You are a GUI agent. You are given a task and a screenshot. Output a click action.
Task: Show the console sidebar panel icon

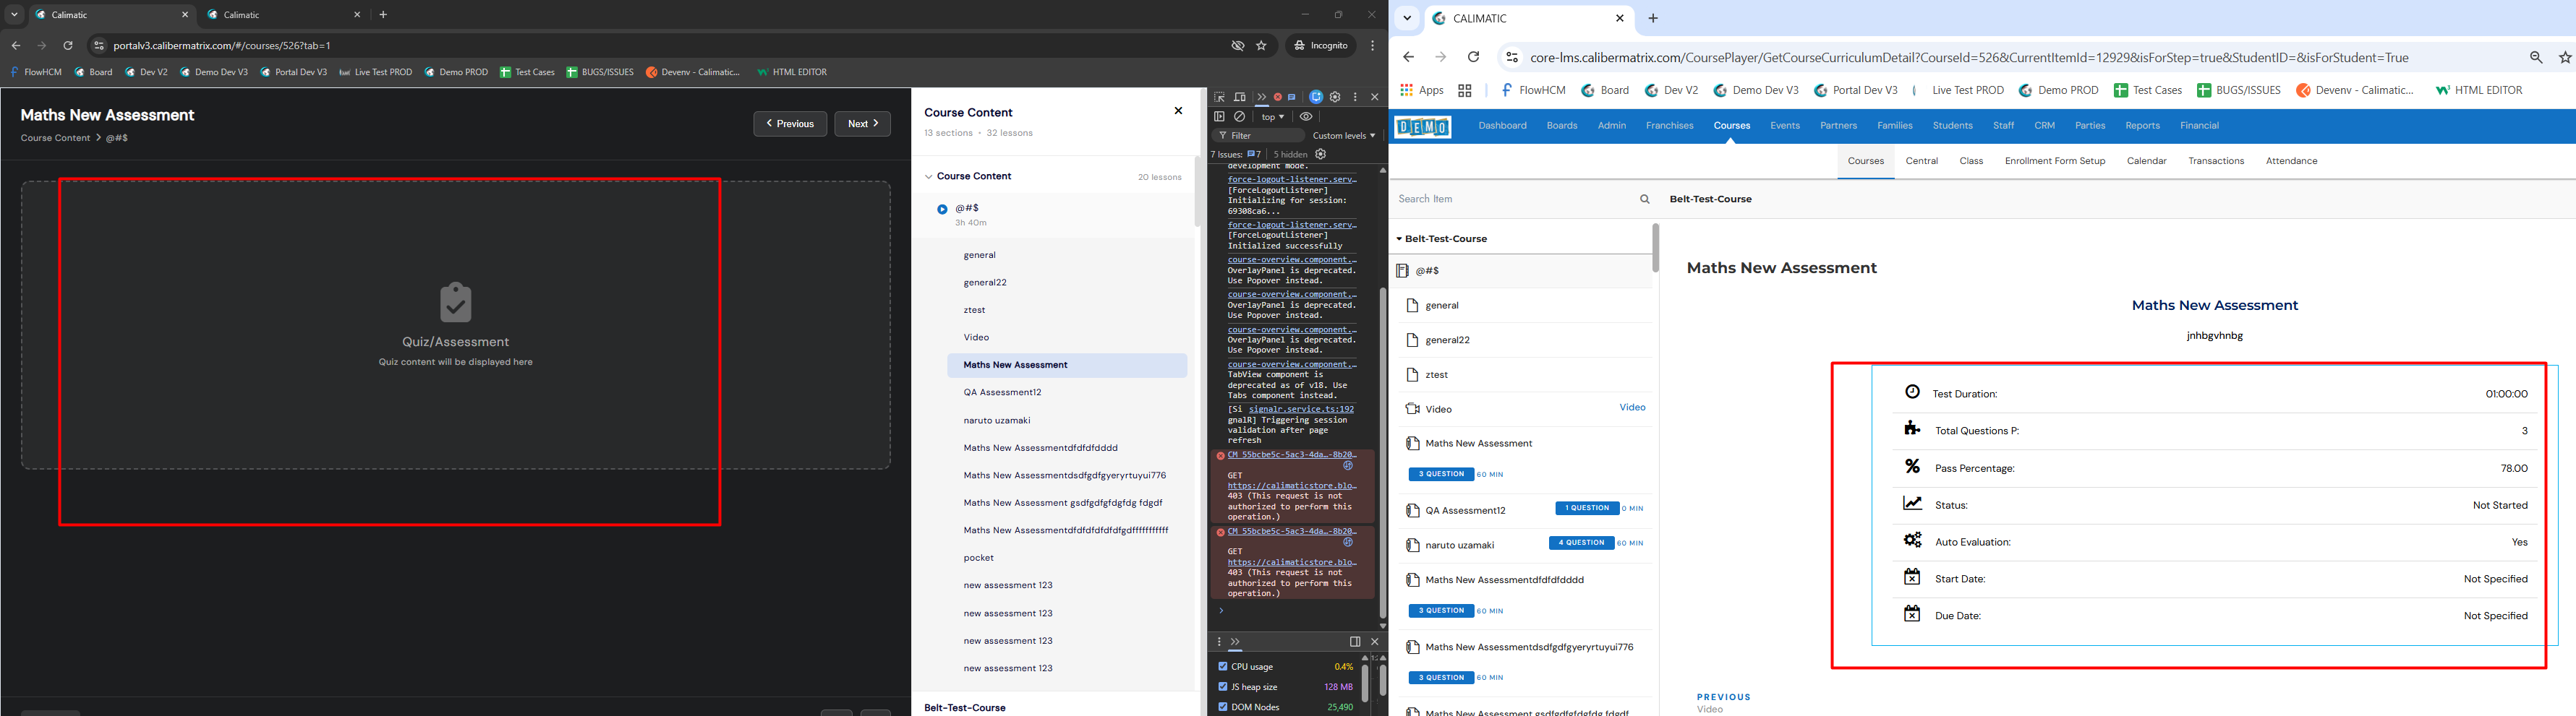pos(1219,117)
